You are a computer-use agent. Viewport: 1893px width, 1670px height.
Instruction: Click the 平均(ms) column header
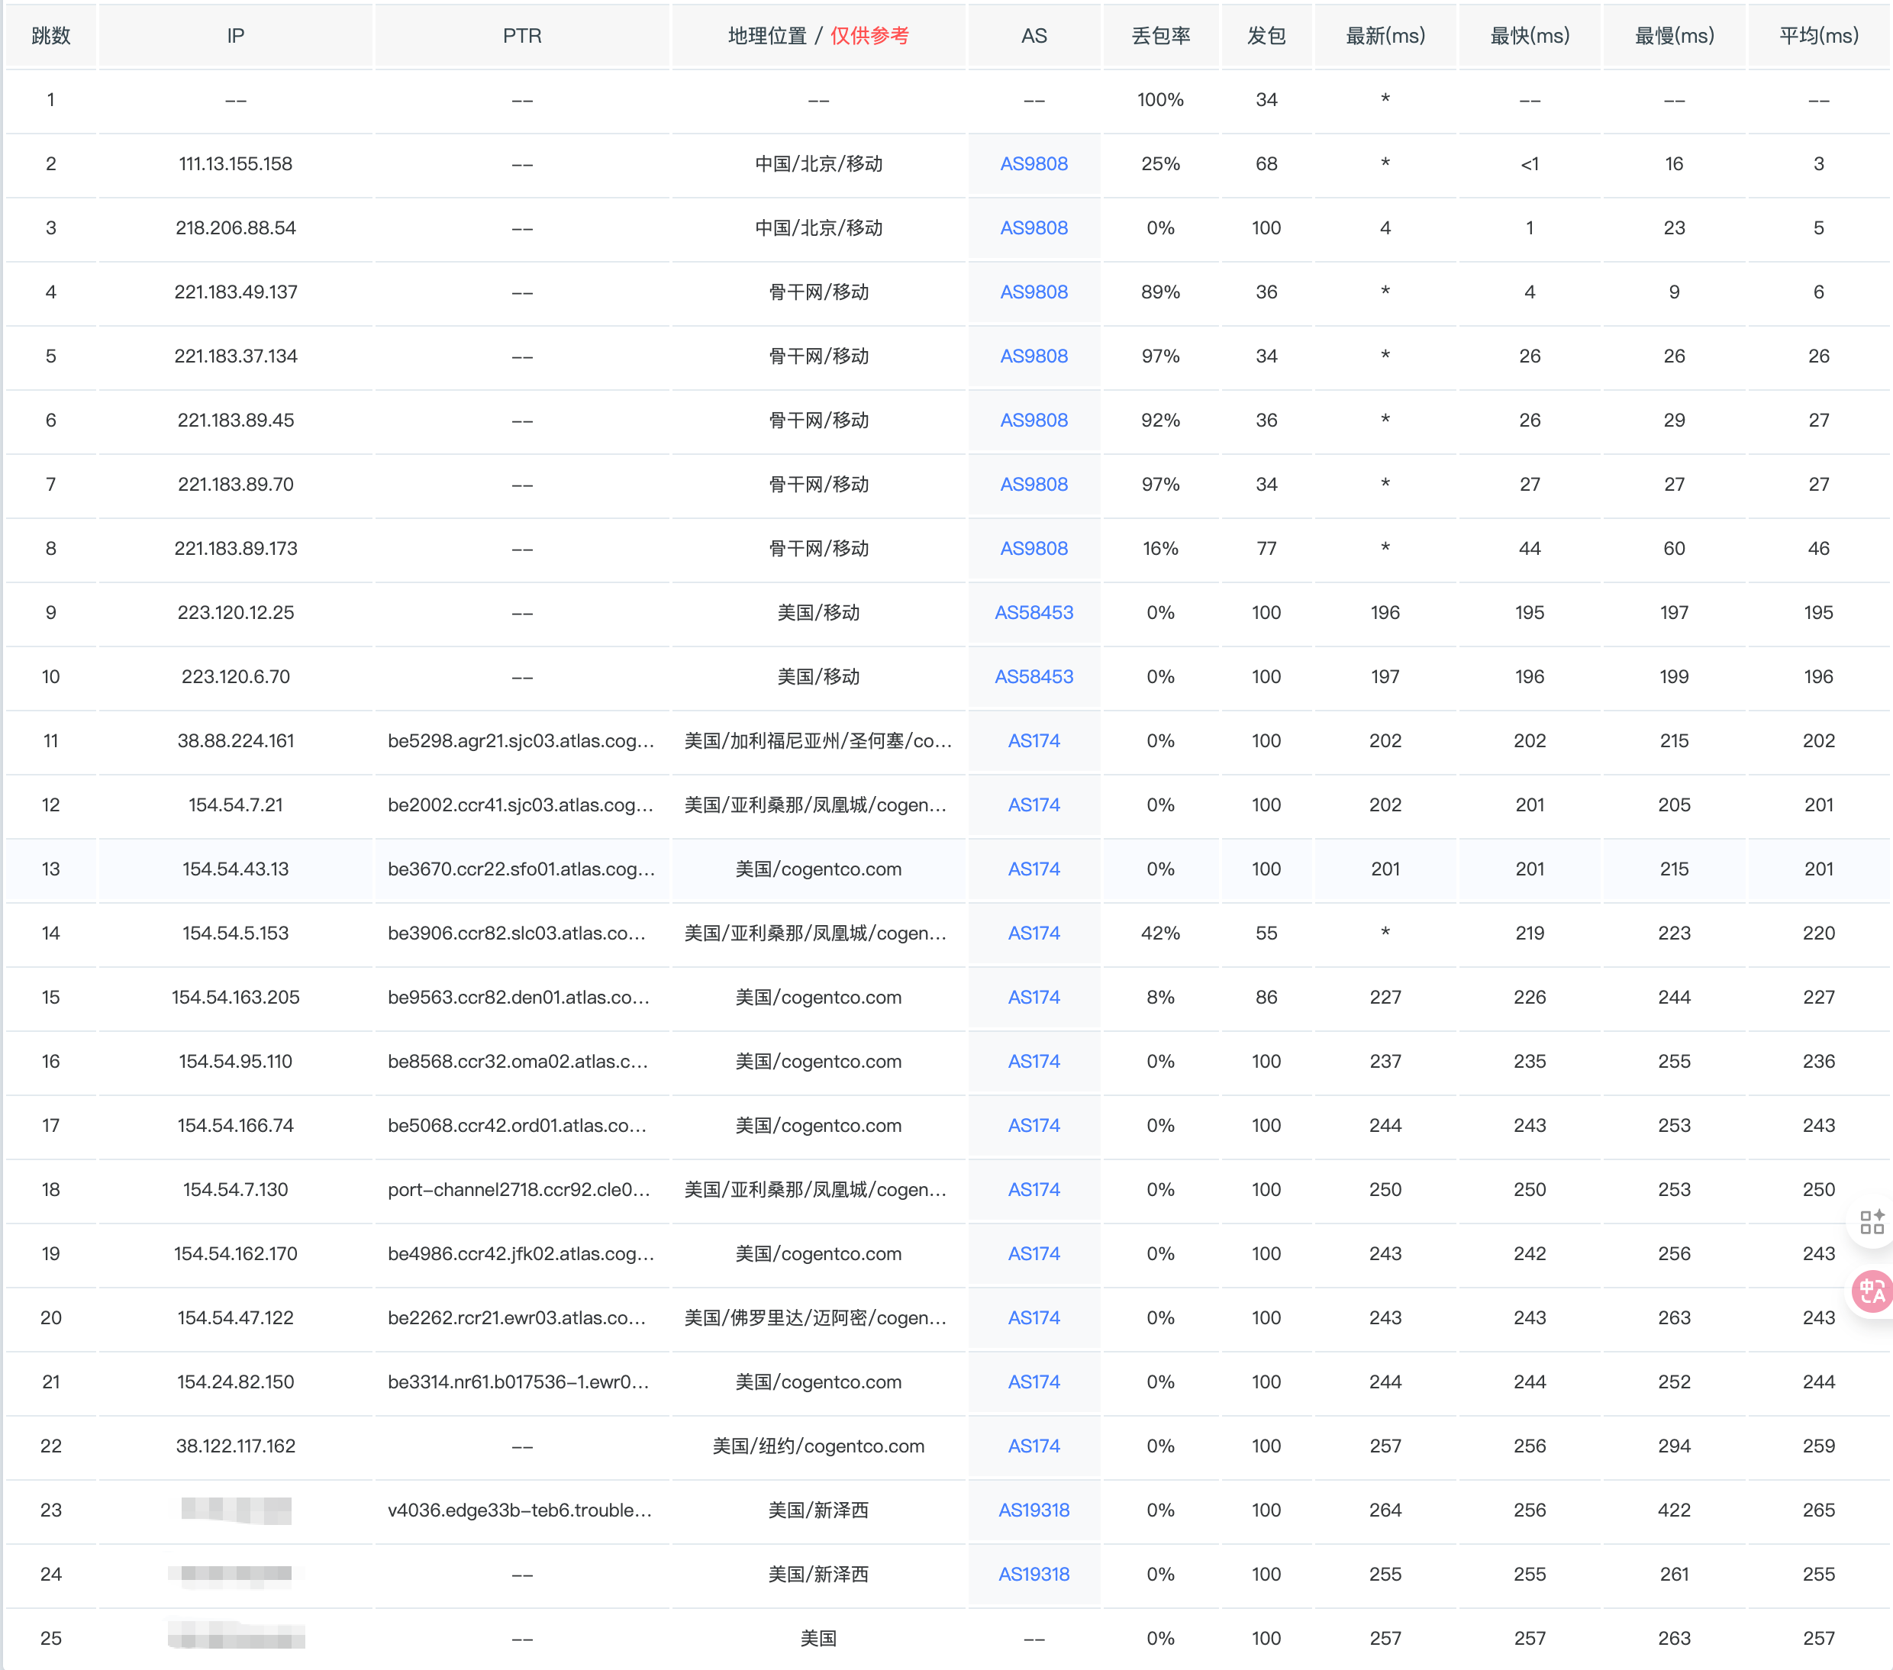[1818, 36]
